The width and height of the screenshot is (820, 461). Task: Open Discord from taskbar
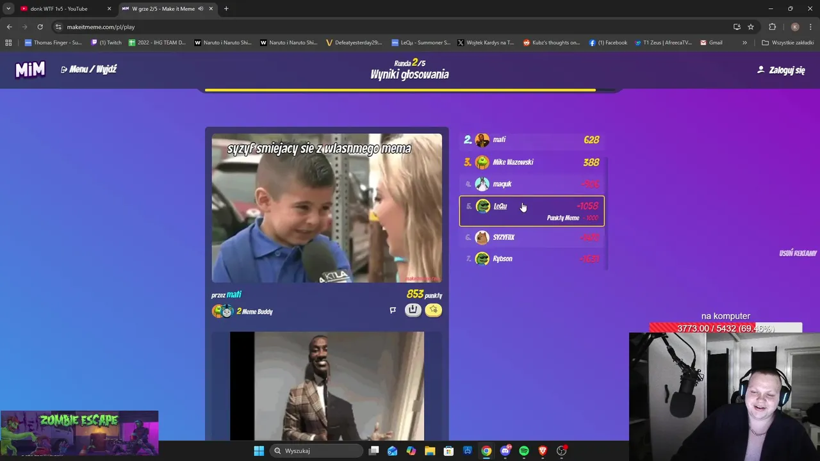[505, 451]
